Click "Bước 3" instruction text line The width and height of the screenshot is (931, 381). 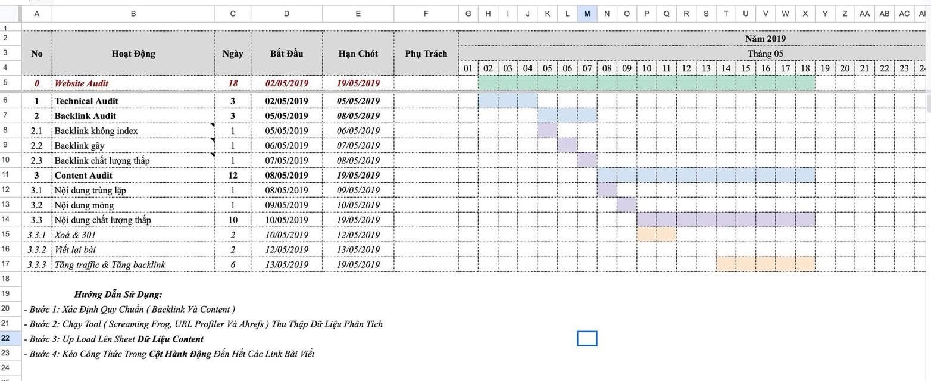pyautogui.click(x=114, y=339)
